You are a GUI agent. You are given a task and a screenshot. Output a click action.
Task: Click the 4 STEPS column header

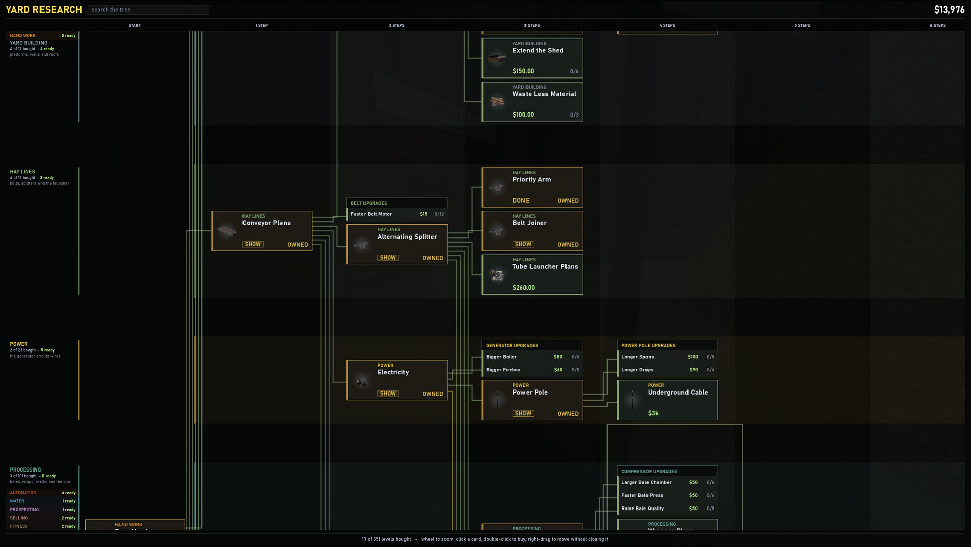tap(667, 25)
